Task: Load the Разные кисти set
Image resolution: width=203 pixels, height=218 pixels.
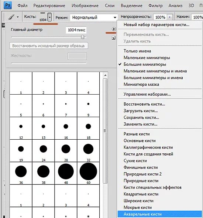Action: coord(137,134)
